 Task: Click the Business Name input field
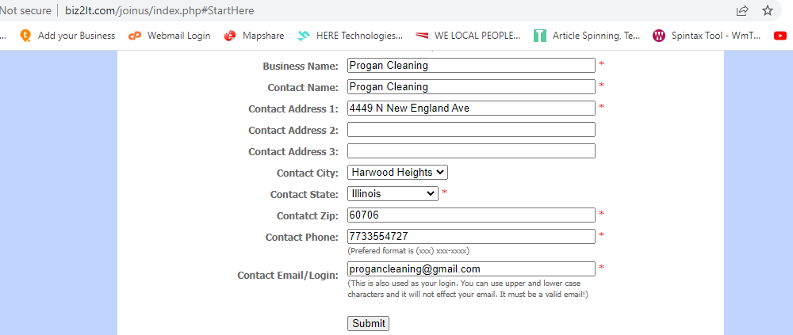pyautogui.click(x=471, y=65)
